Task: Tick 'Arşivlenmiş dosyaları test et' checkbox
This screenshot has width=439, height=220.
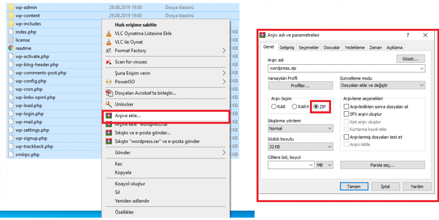Action: coord(346,137)
